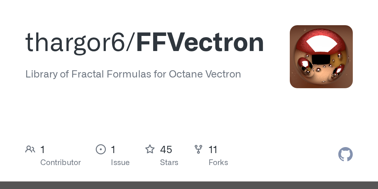Click the star outline icon

(150, 149)
